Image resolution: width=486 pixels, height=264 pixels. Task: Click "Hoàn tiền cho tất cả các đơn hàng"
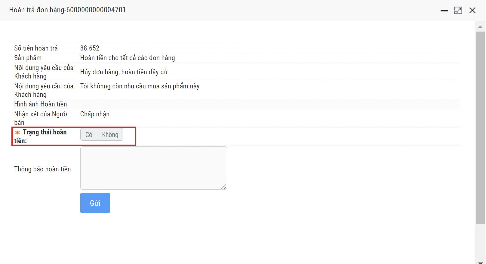pyautogui.click(x=127, y=58)
